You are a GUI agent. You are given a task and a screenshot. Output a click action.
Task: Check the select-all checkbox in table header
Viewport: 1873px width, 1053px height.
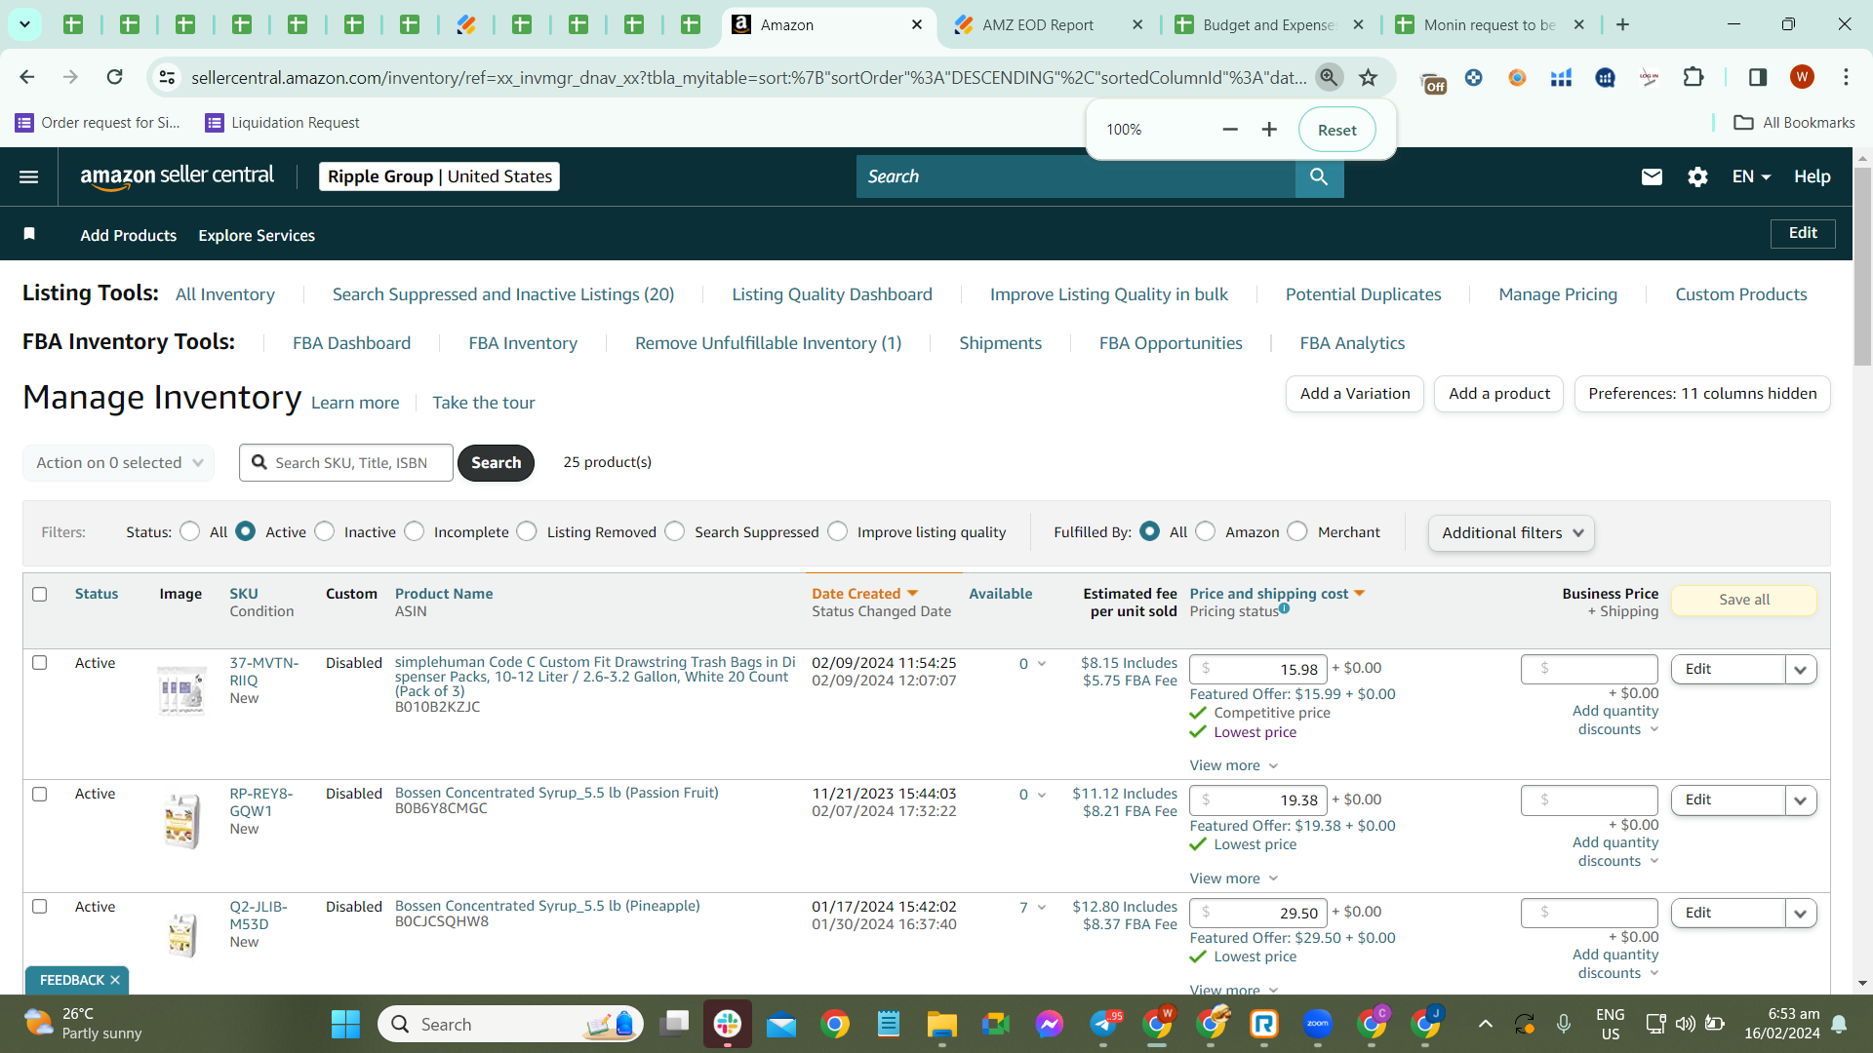pyautogui.click(x=40, y=594)
